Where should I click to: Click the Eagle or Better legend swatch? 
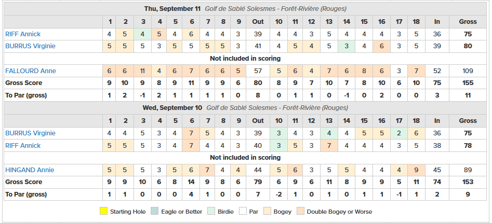[155, 211]
